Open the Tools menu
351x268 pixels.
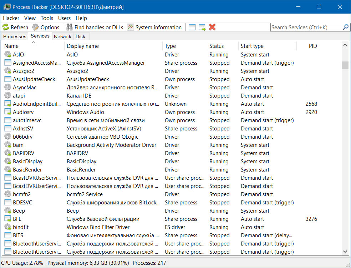pos(47,18)
